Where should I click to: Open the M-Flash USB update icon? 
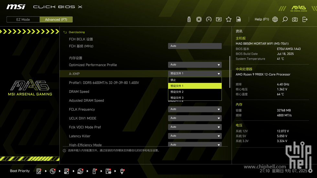tap(189, 19)
